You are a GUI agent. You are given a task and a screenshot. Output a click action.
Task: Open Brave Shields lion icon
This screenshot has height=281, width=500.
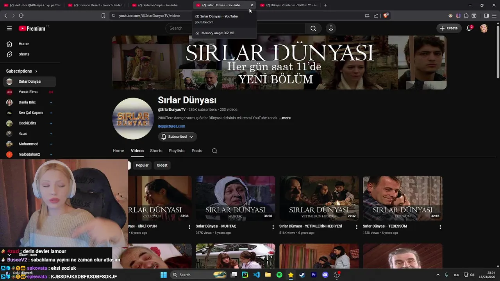pyautogui.click(x=386, y=16)
